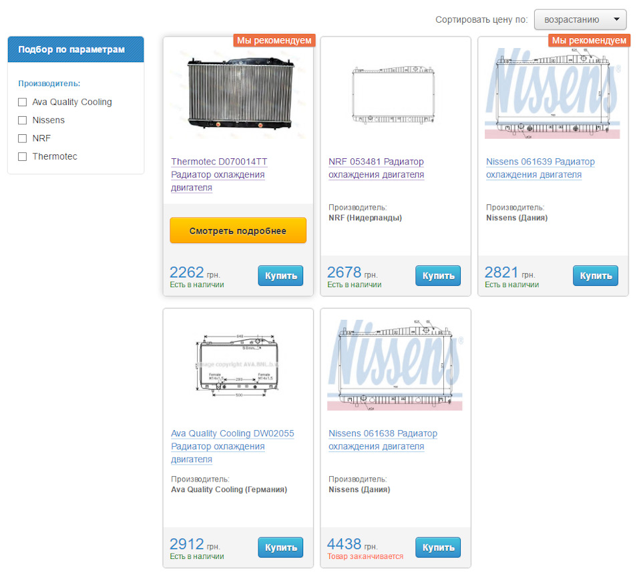The width and height of the screenshot is (641, 585).
Task: Buy the NRF radiator for 2678 грн
Action: tap(438, 276)
